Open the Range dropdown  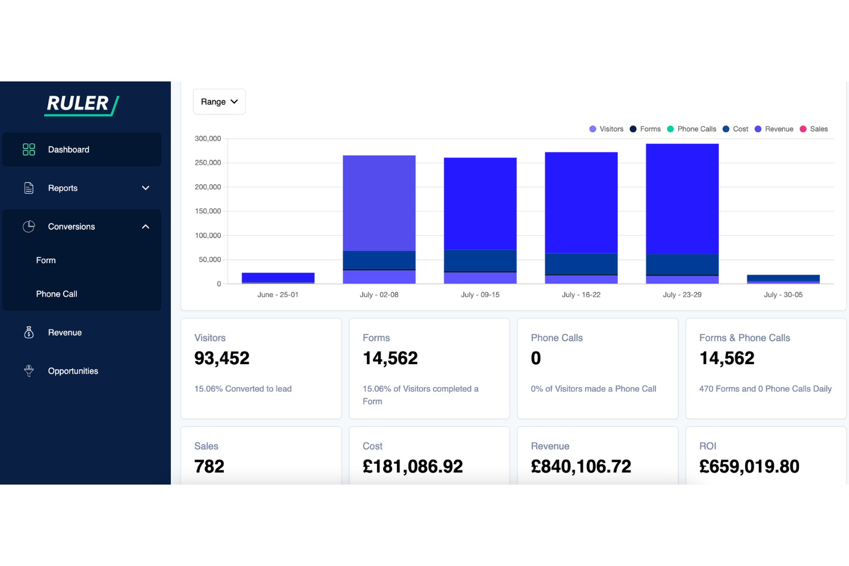pos(219,102)
